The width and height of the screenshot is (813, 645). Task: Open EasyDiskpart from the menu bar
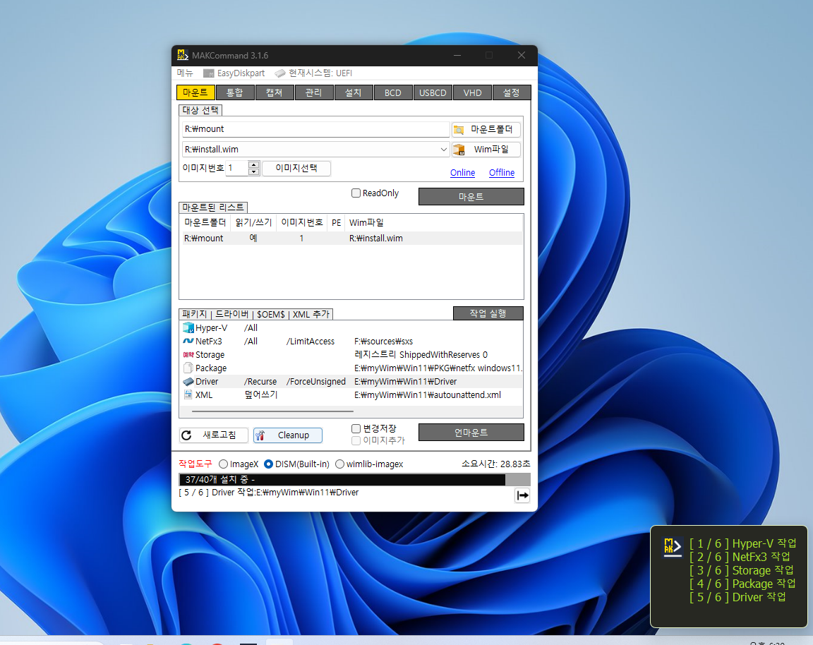pyautogui.click(x=234, y=73)
